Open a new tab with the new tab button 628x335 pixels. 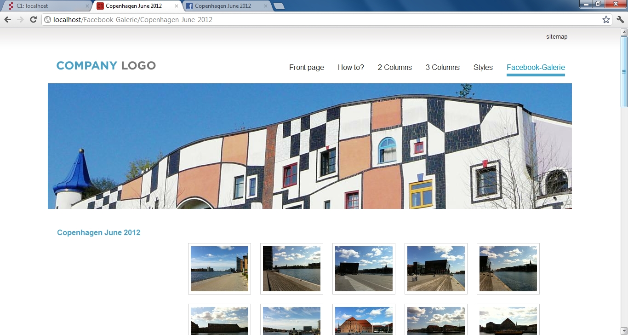tap(279, 6)
